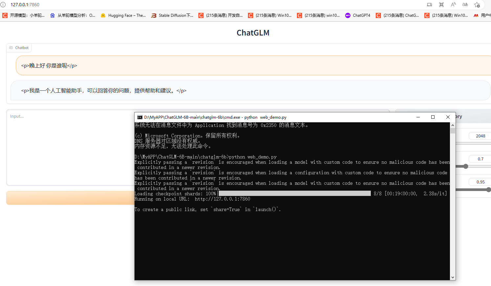
Task: Open the Hugging Face bookmark
Action: coord(123,15)
